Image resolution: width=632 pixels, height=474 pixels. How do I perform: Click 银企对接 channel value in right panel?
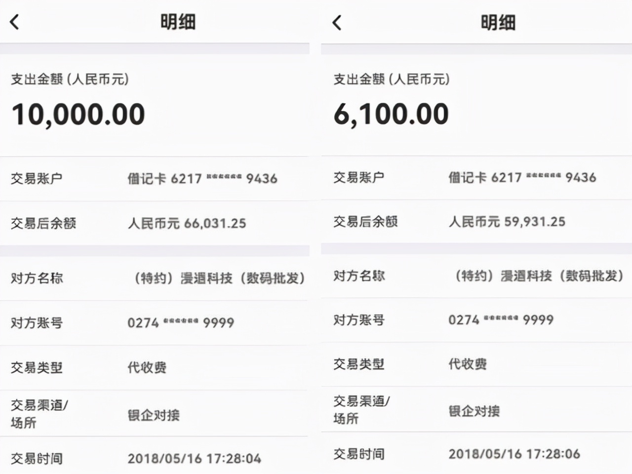pos(474,411)
